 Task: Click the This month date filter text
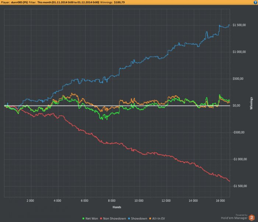click(68, 2)
